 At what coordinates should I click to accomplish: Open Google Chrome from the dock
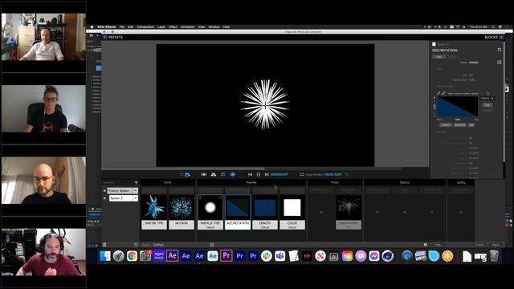pyautogui.click(x=132, y=256)
